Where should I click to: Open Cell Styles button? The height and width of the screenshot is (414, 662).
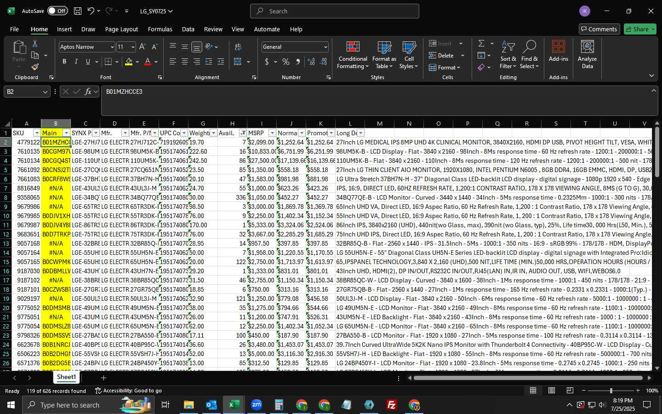[409, 55]
